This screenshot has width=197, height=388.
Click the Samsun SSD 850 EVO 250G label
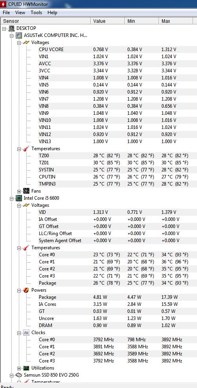pos(51,375)
